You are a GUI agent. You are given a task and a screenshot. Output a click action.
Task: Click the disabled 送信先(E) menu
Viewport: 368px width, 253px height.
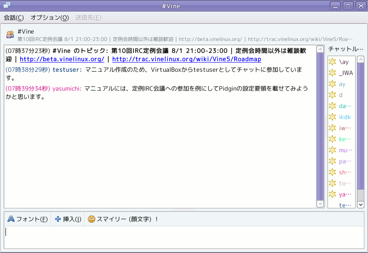coord(88,18)
